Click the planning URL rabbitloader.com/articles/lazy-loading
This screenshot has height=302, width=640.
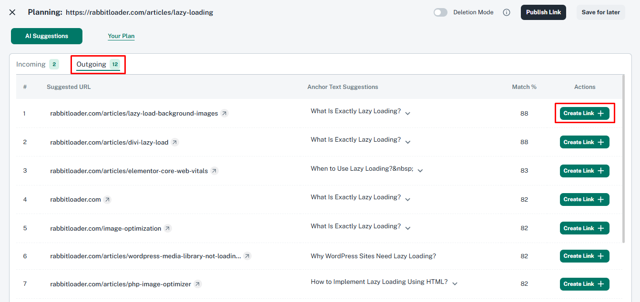[x=139, y=12]
